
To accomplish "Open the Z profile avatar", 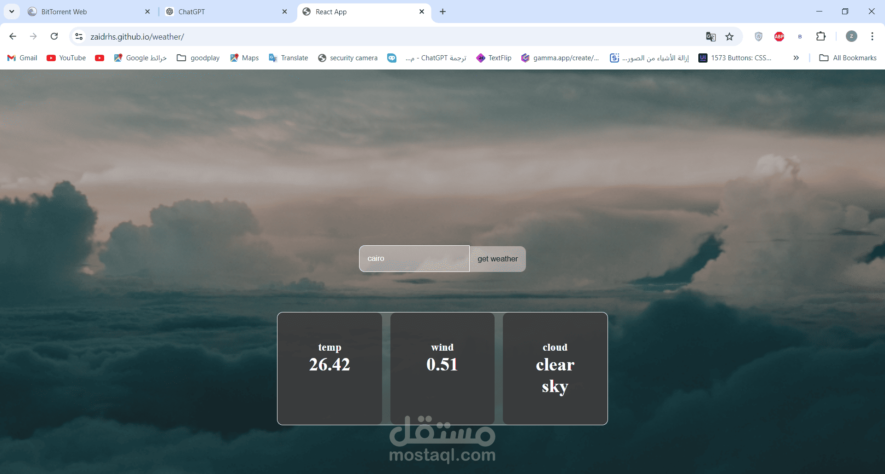I will coord(851,36).
